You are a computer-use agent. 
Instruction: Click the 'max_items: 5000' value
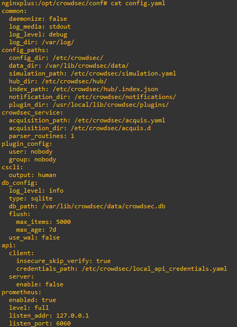pyautogui.click(x=44, y=222)
